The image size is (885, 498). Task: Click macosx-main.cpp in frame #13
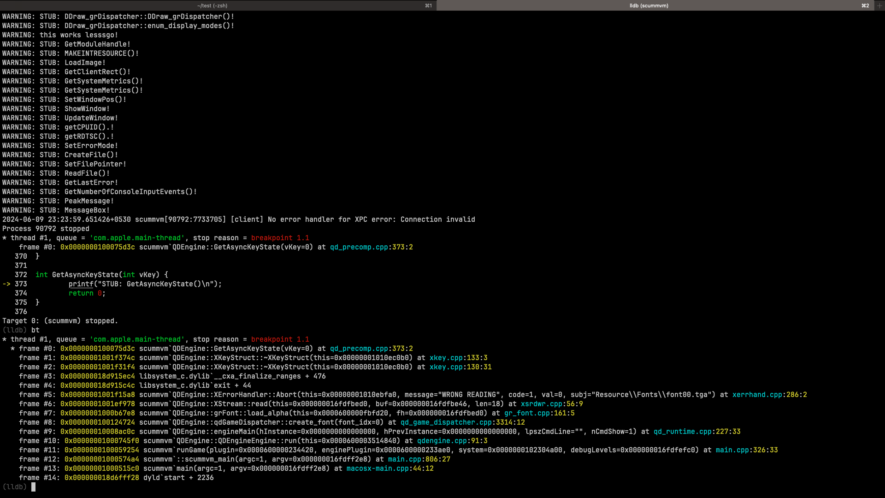pyautogui.click(x=378, y=468)
